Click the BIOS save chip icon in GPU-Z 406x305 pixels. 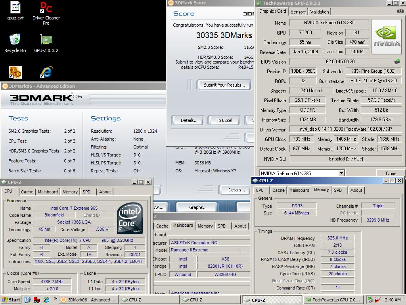pyautogui.click(x=397, y=62)
